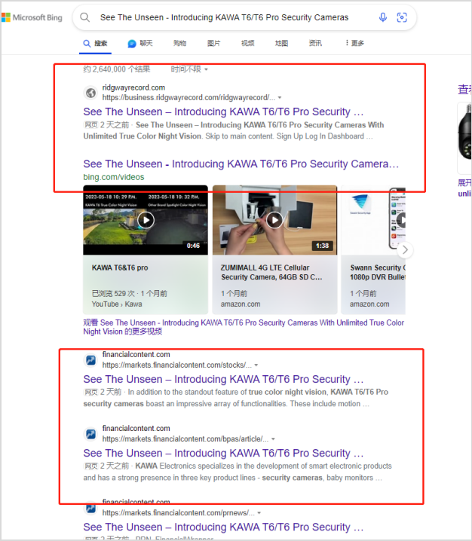Open dropdown arrow beside financialcontent bpas URL
472x541 pixels.
(x=273, y=439)
